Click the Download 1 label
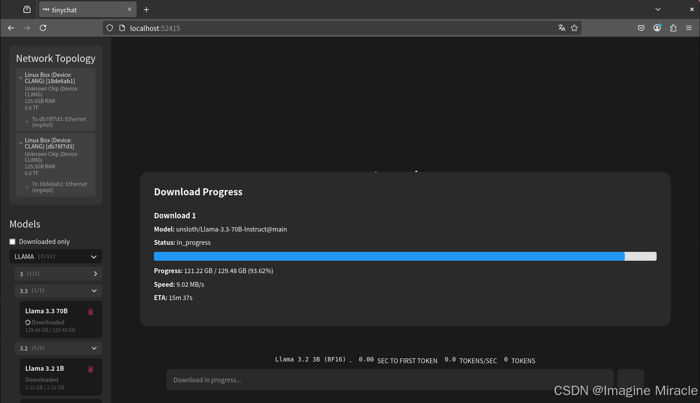 pos(175,216)
